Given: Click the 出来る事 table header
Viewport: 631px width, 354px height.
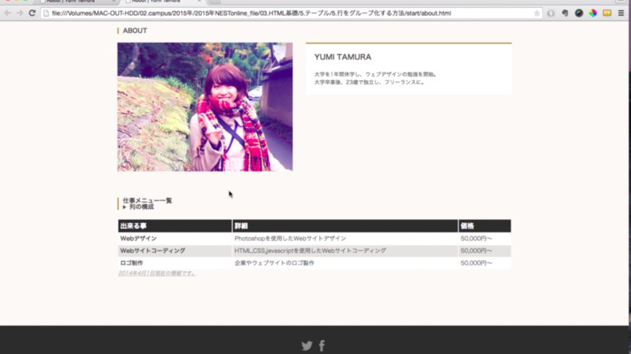Looking at the screenshot, I should click(175, 226).
